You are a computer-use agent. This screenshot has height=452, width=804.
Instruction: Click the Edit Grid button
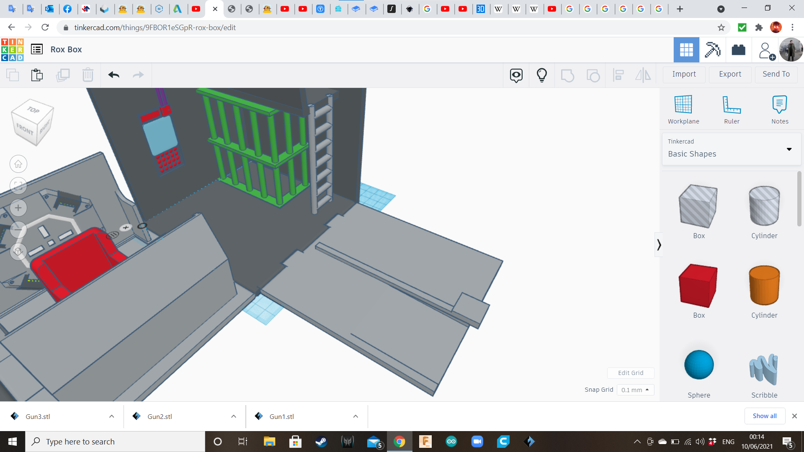tap(630, 373)
